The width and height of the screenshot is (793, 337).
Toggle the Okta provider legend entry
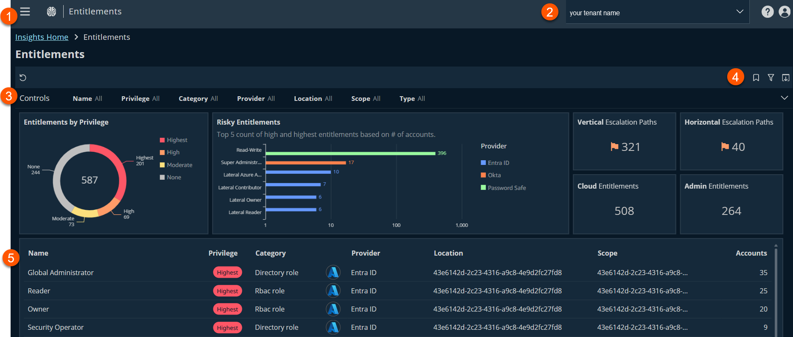[x=491, y=175]
